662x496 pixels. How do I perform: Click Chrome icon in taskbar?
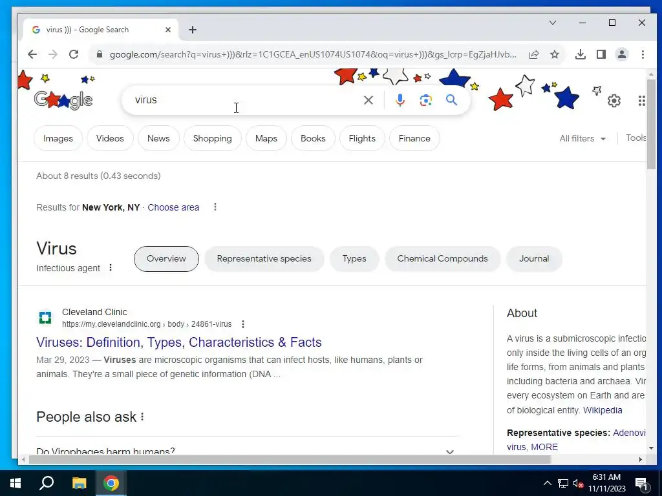tap(111, 483)
